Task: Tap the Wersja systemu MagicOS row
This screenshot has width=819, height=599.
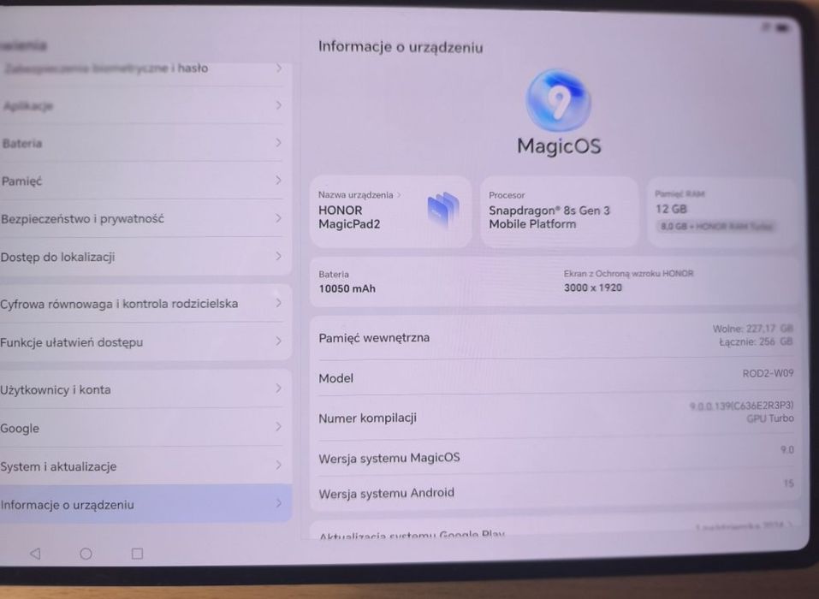Action: (x=555, y=455)
